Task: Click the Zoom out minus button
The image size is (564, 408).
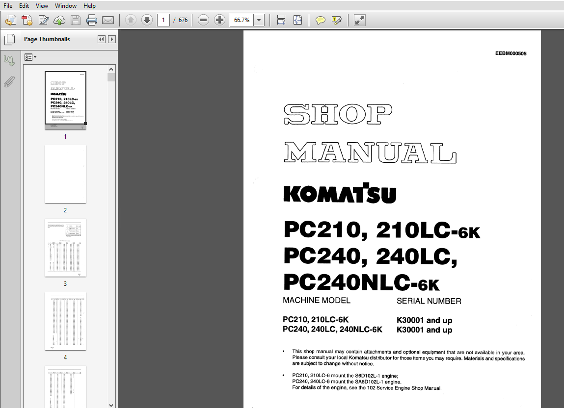Action: click(203, 20)
